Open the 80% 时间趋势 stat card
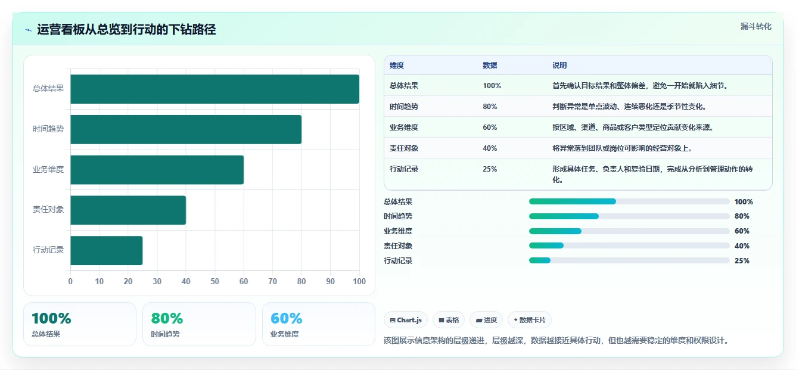Image resolution: width=796 pixels, height=370 pixels. [x=199, y=324]
